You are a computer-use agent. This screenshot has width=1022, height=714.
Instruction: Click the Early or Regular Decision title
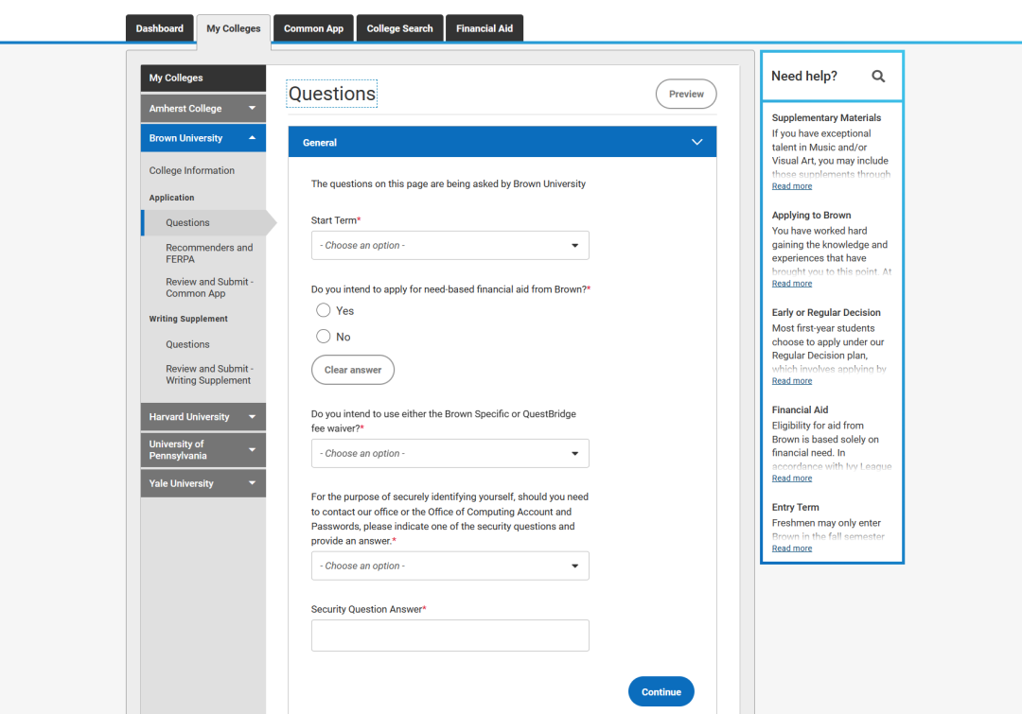826,312
